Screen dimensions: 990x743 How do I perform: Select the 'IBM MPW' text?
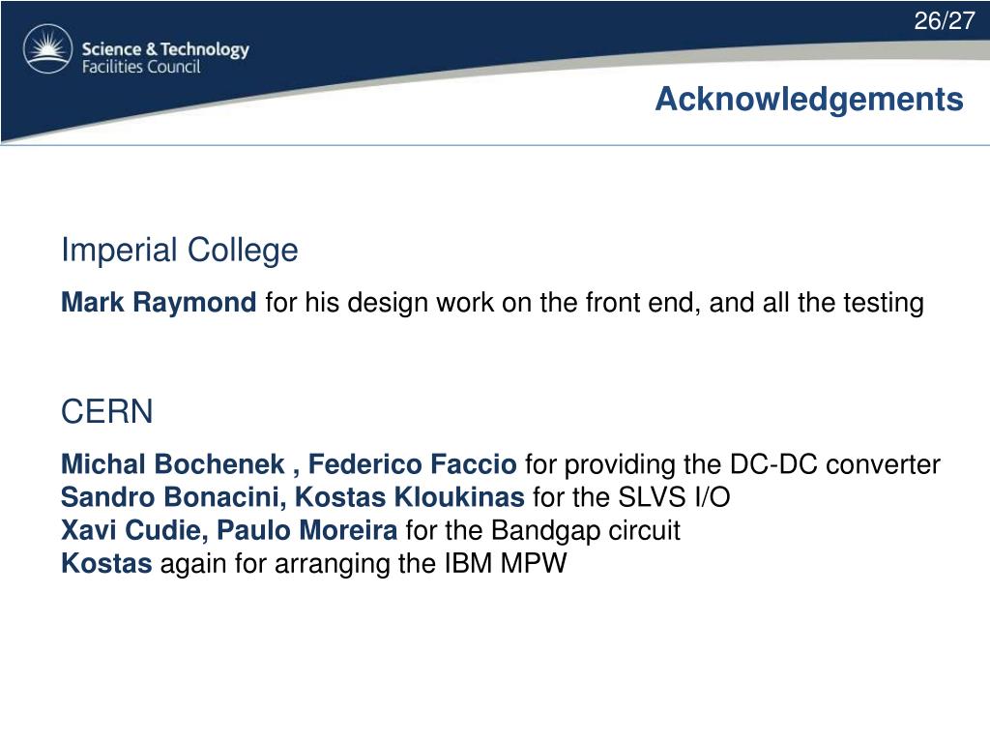coord(505,563)
